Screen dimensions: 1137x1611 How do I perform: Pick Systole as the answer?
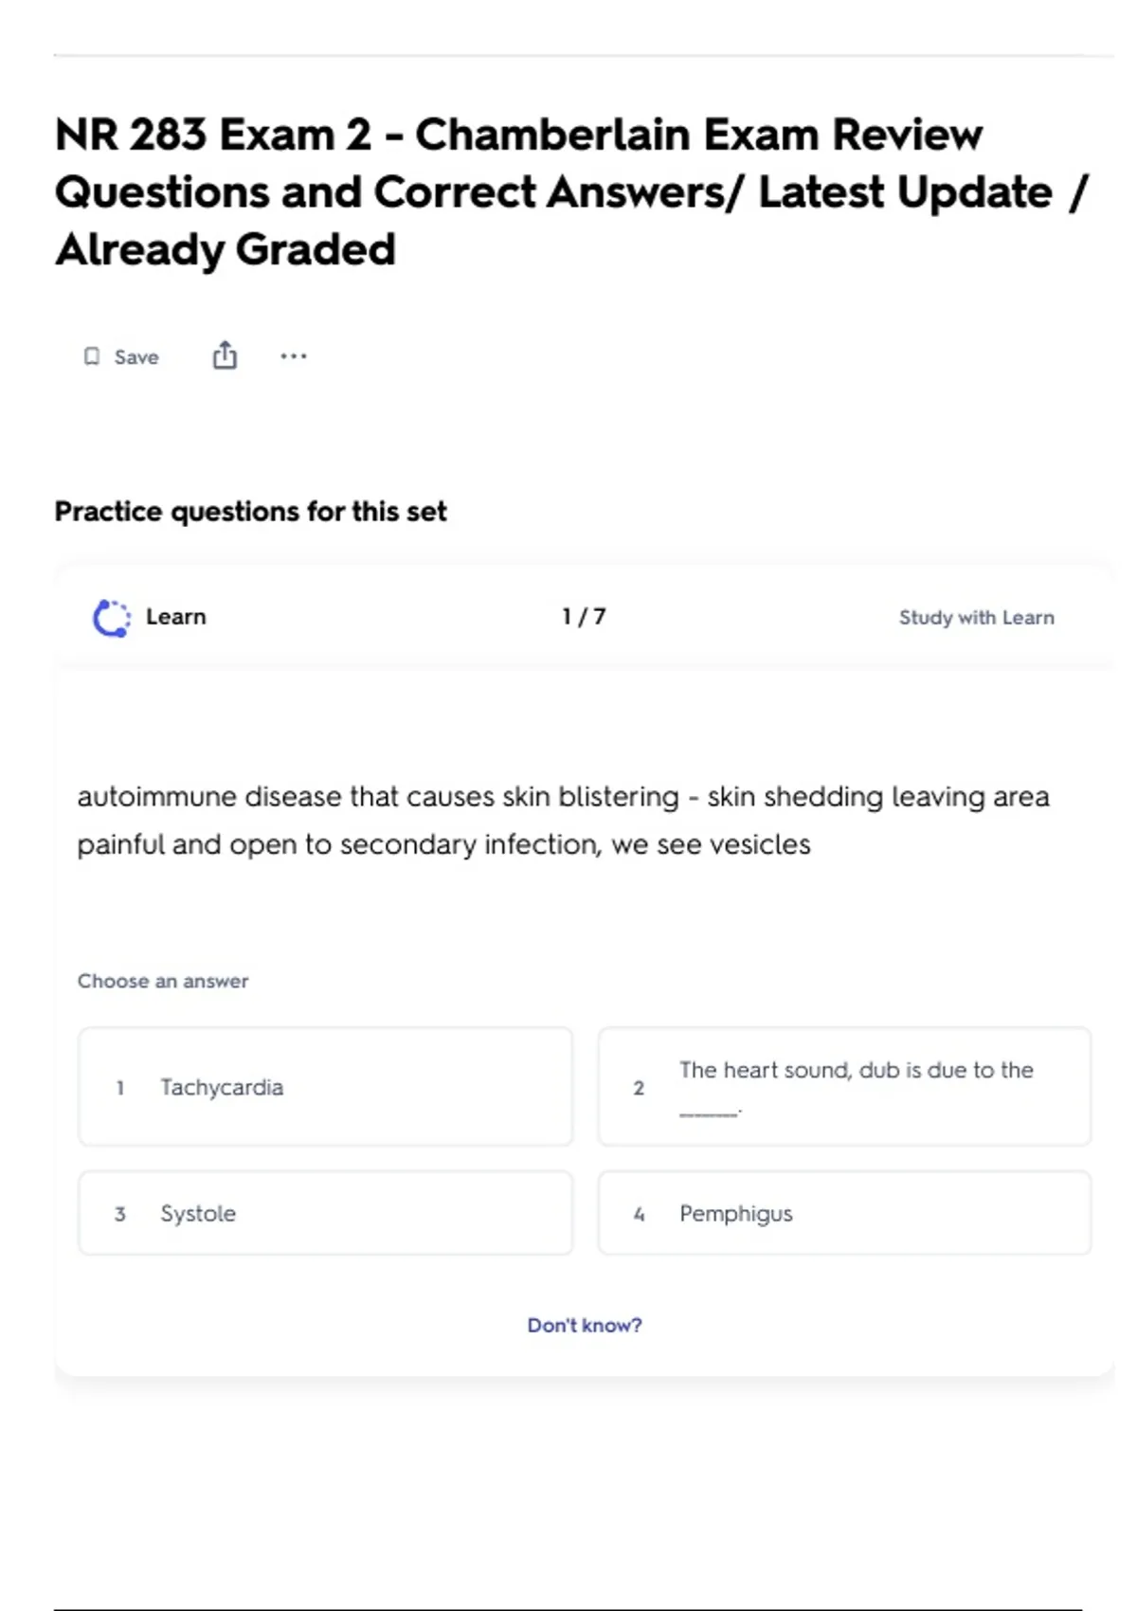pos(325,1213)
